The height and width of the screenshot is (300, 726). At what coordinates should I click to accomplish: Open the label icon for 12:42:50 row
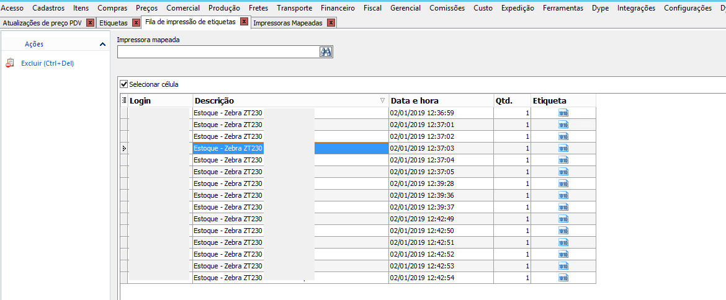[563, 231]
